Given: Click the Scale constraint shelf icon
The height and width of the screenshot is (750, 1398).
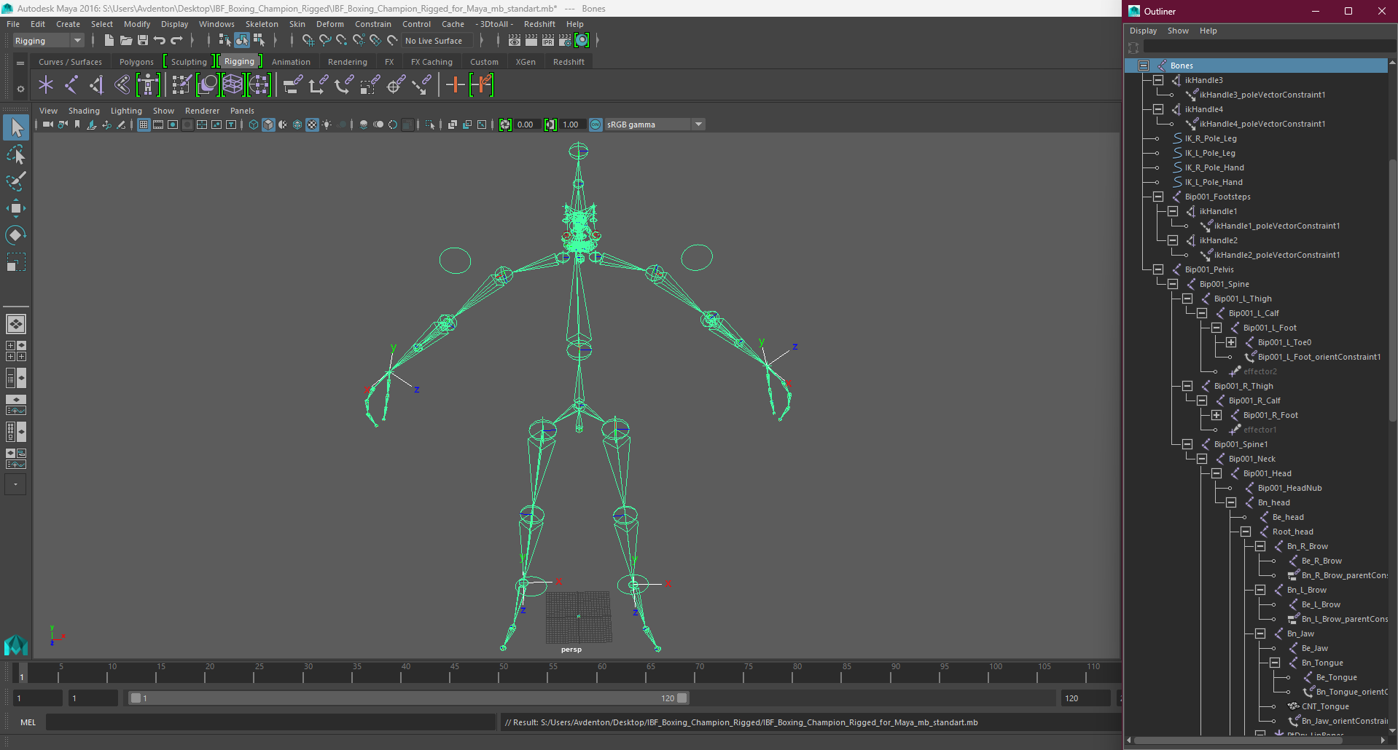Looking at the screenshot, I should pyautogui.click(x=370, y=85).
